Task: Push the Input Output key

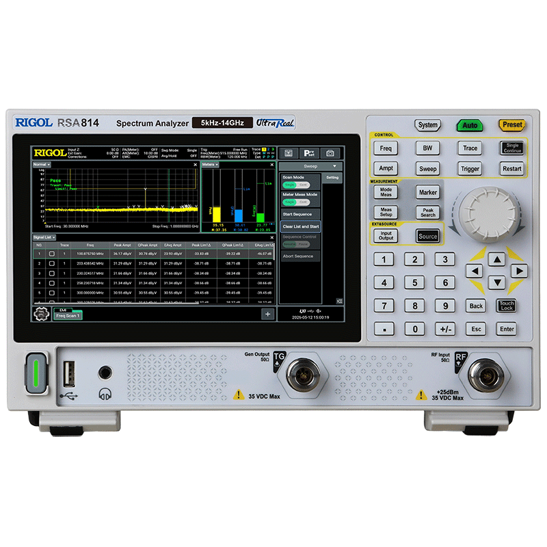Action: click(386, 235)
